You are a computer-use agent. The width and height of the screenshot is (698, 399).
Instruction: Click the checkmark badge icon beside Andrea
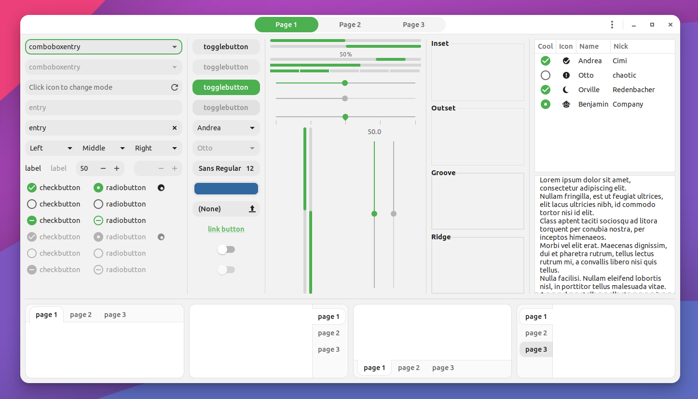(x=566, y=60)
